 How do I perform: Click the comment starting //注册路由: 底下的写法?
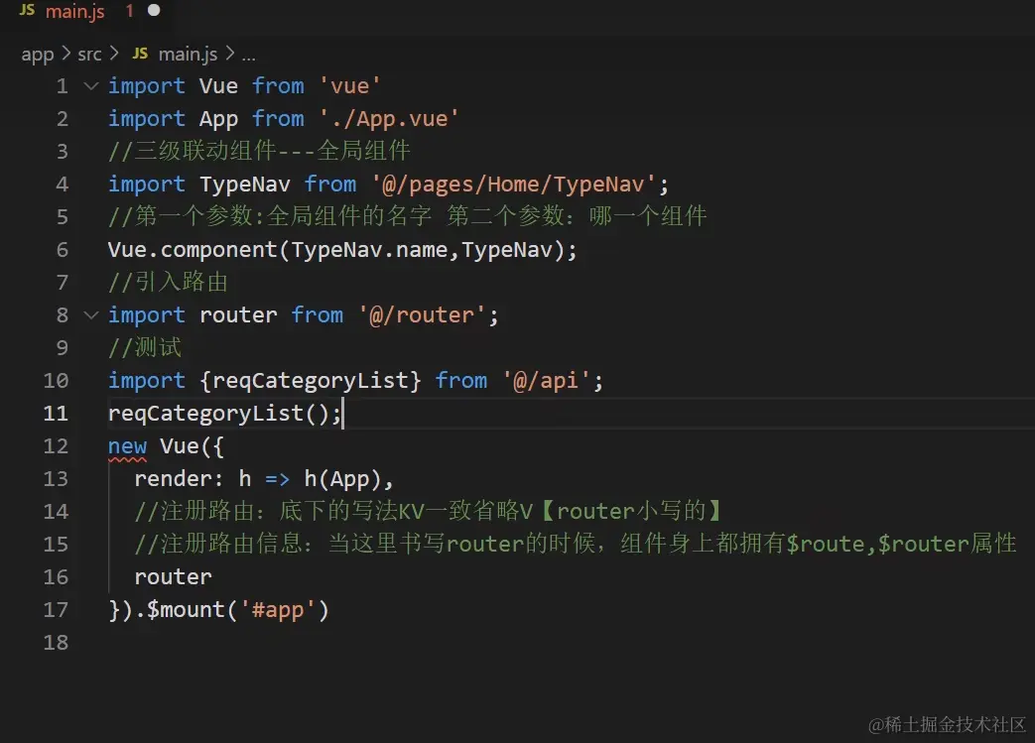(x=429, y=512)
